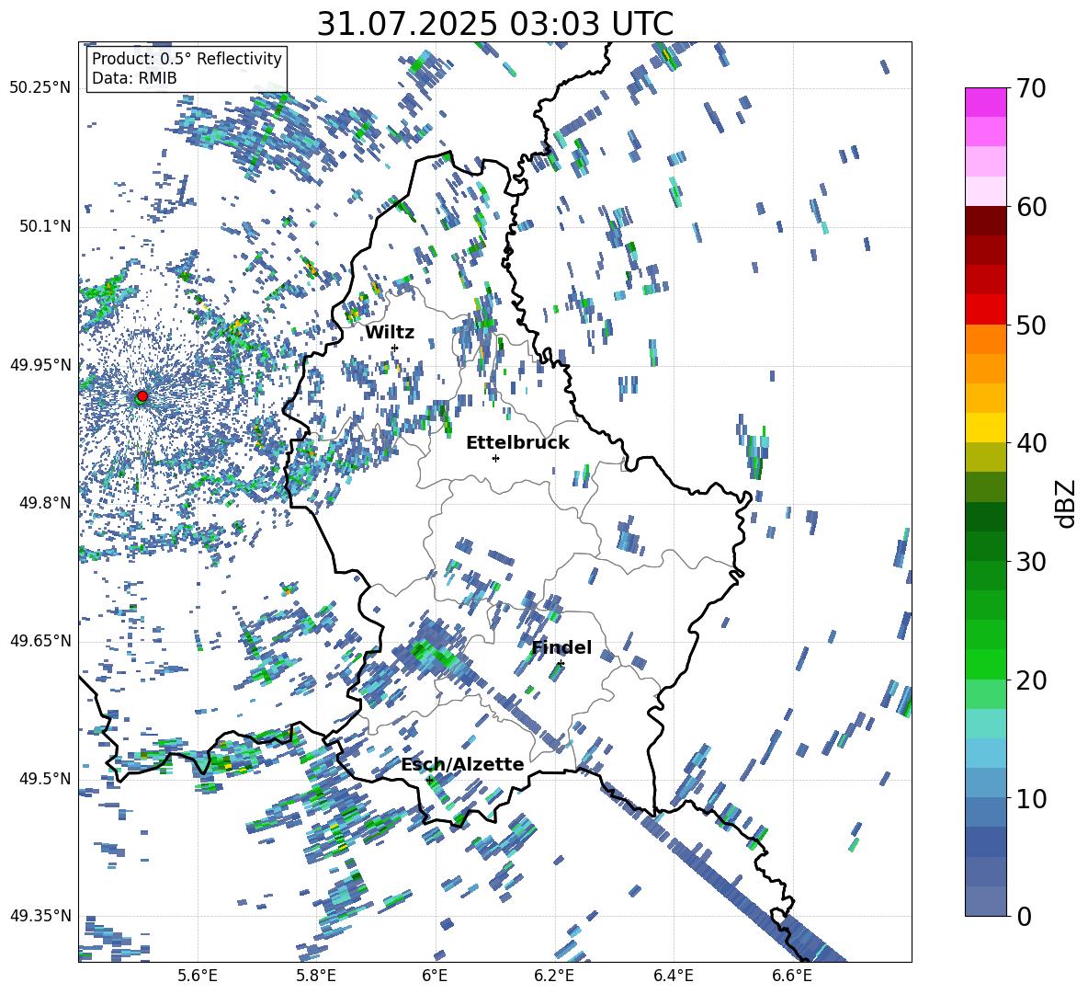Click the cross marker below Wiltz
Image resolution: width=1088 pixels, height=994 pixels.
click(395, 348)
